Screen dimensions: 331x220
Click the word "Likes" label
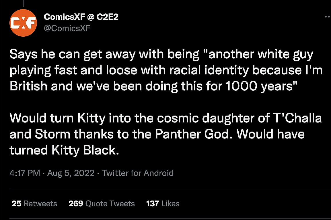tap(170, 204)
